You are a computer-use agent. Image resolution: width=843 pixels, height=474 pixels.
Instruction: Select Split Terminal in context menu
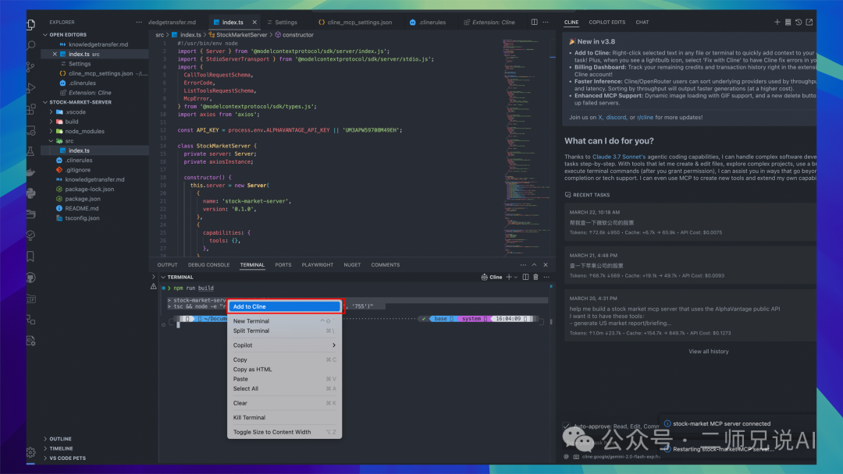tap(284, 331)
